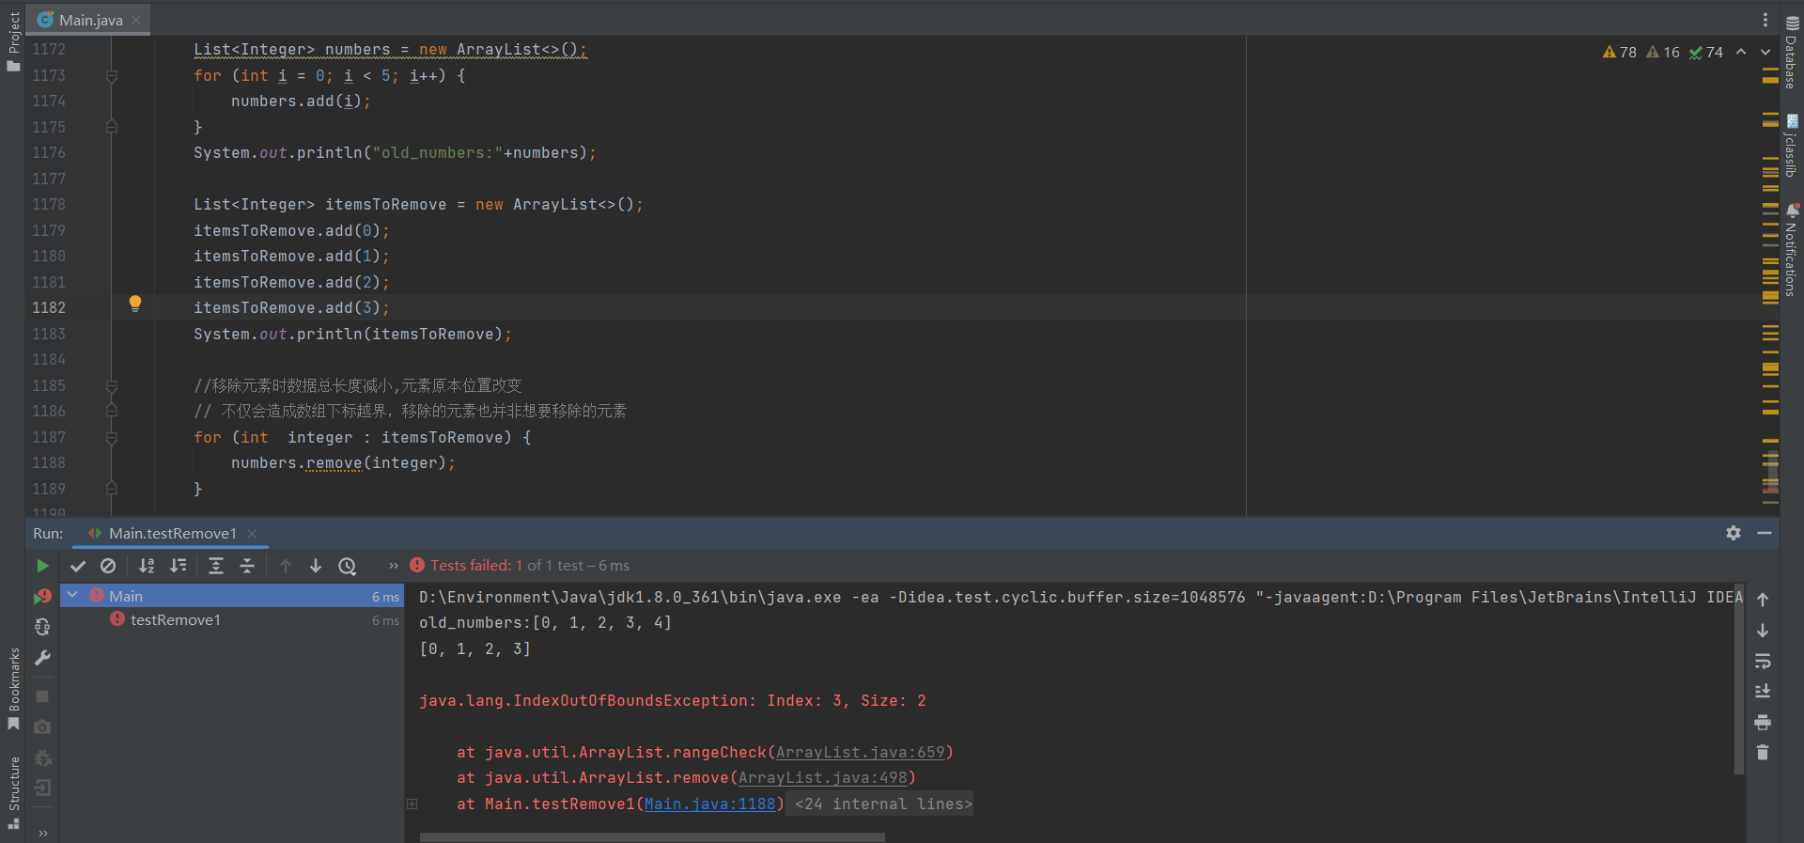Fold the for loop at line 1173
The width and height of the screenshot is (1804, 843).
pyautogui.click(x=112, y=75)
